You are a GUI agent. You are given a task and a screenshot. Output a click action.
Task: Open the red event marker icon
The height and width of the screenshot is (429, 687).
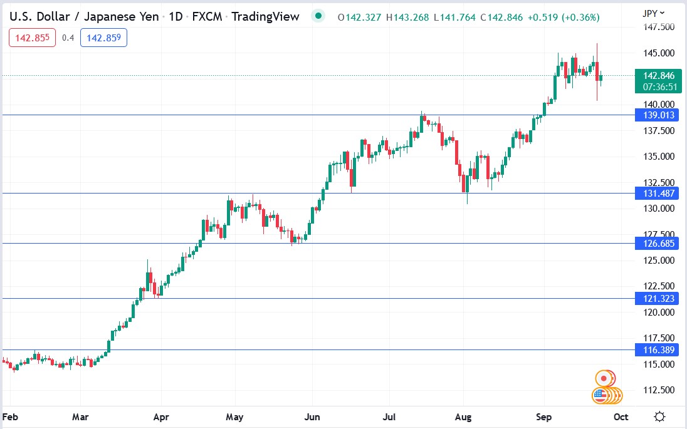(x=604, y=378)
